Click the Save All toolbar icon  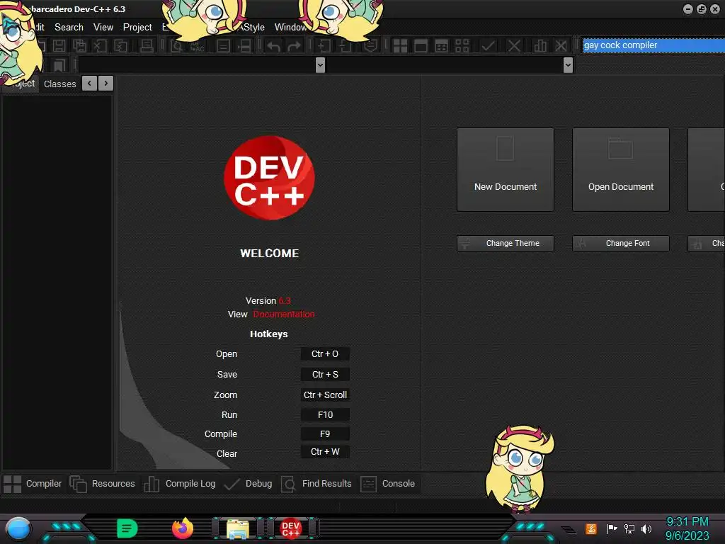coord(79,46)
